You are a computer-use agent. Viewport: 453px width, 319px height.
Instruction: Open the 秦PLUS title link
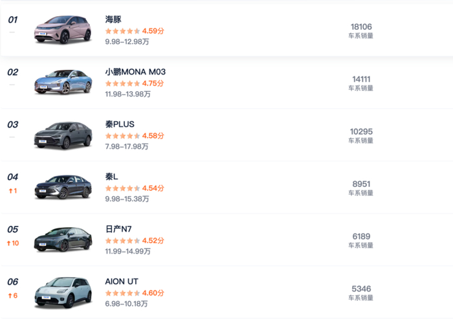pyautogui.click(x=120, y=124)
